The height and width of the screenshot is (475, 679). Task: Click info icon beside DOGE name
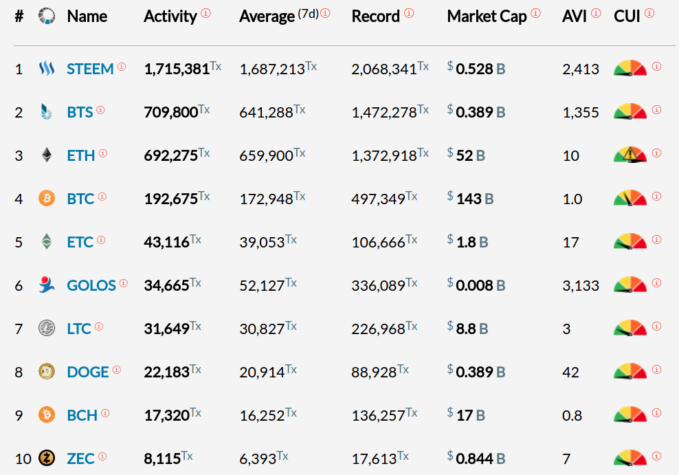click(x=116, y=370)
